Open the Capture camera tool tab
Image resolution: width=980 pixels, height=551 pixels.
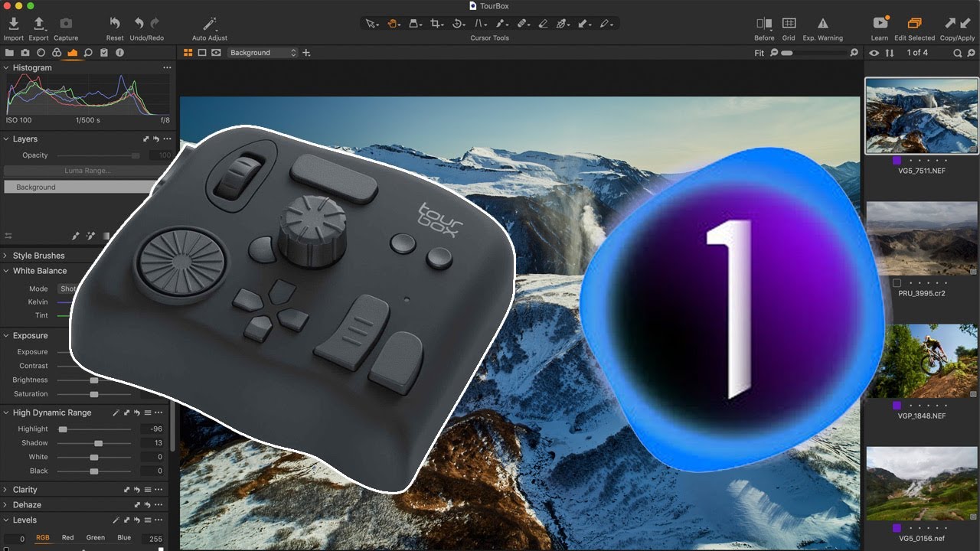pyautogui.click(x=25, y=53)
